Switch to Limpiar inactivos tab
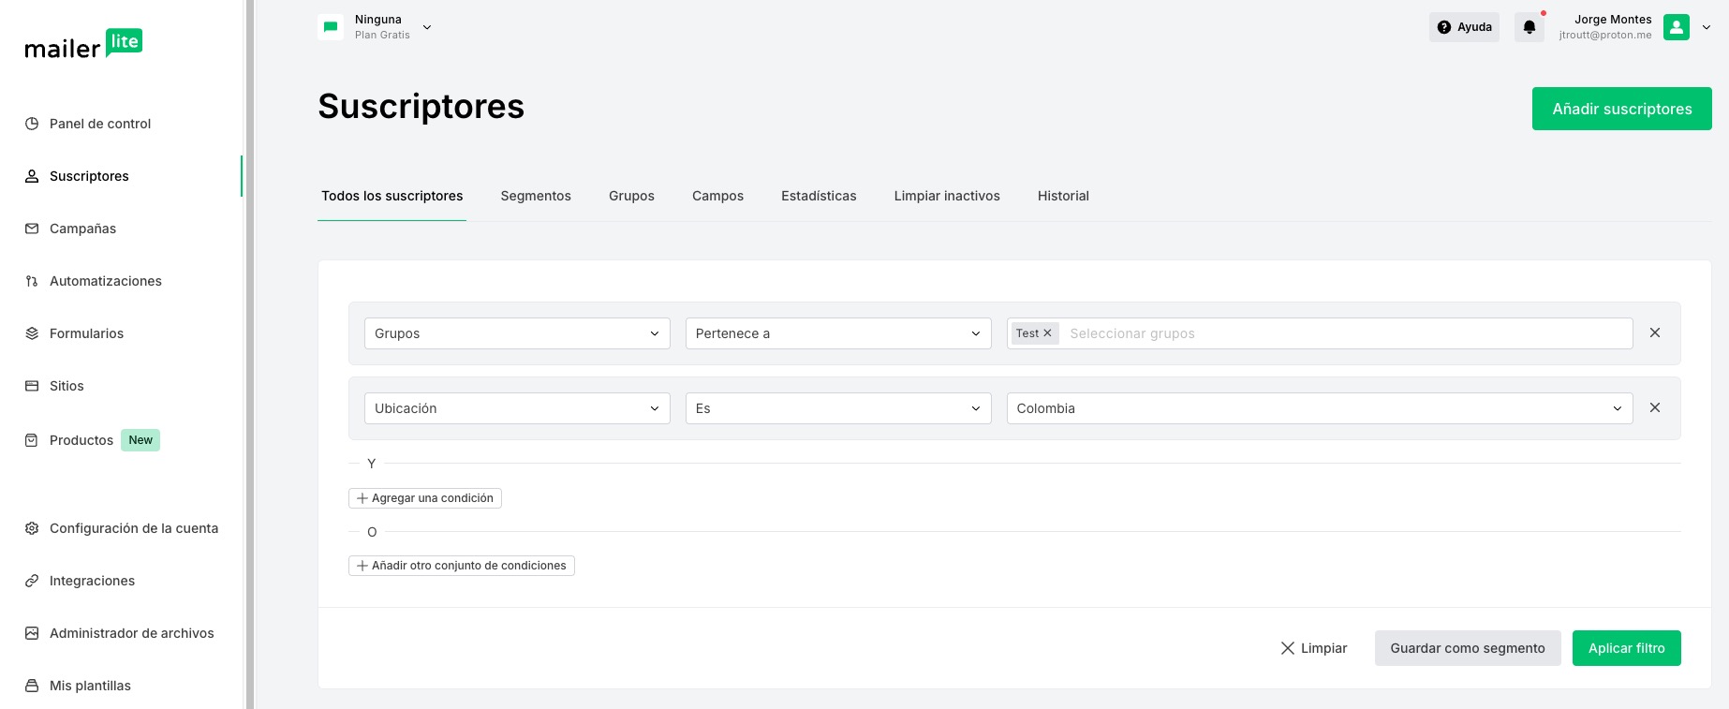 (x=947, y=196)
